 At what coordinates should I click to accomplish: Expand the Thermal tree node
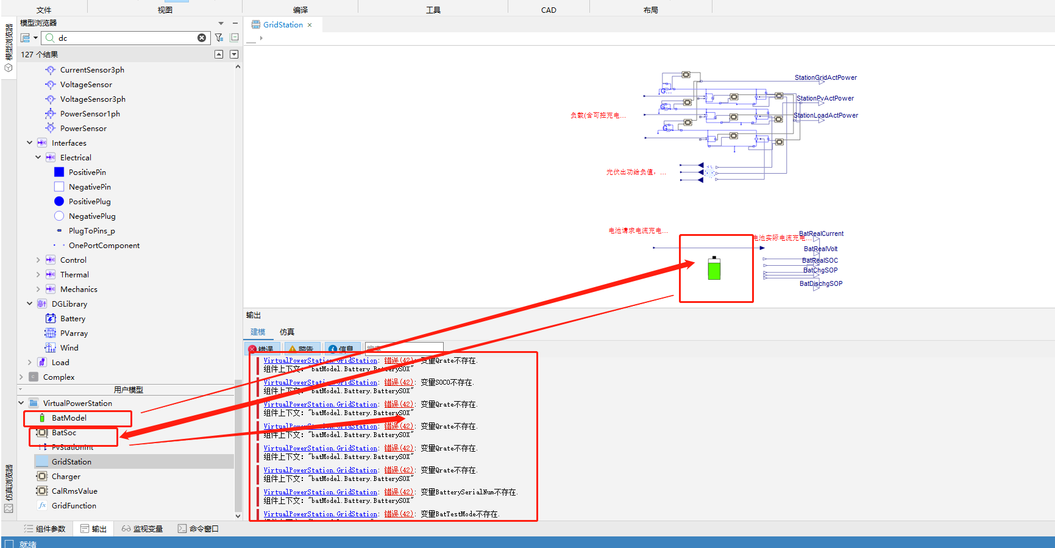click(x=38, y=275)
